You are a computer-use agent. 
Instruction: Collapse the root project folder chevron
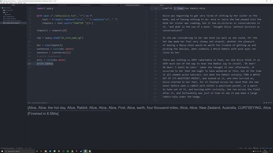click(x=1, y=8)
